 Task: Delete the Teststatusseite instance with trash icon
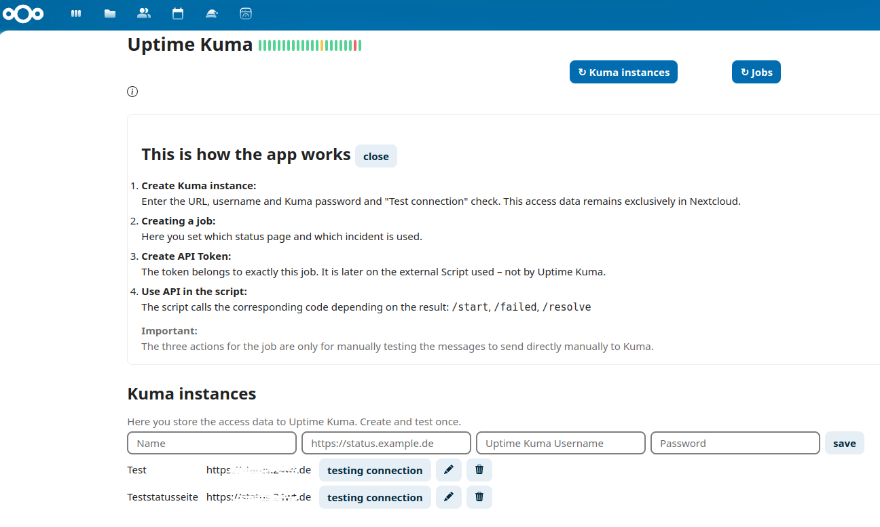click(479, 497)
